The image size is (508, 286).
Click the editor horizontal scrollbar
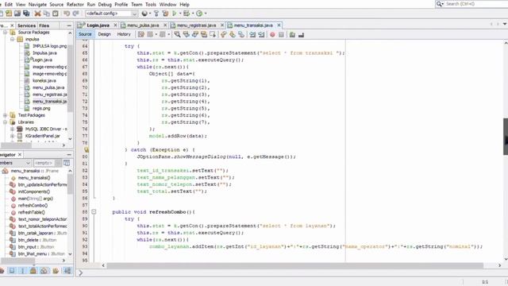(x=295, y=265)
